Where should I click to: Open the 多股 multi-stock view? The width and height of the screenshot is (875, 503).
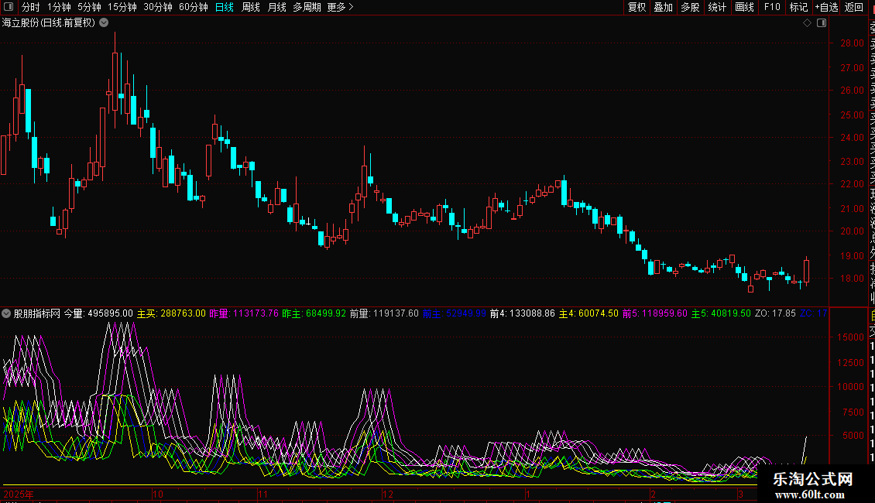click(690, 7)
